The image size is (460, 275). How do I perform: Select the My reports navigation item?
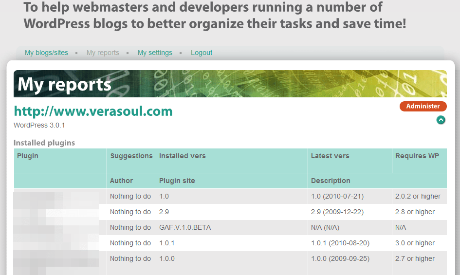coord(103,53)
